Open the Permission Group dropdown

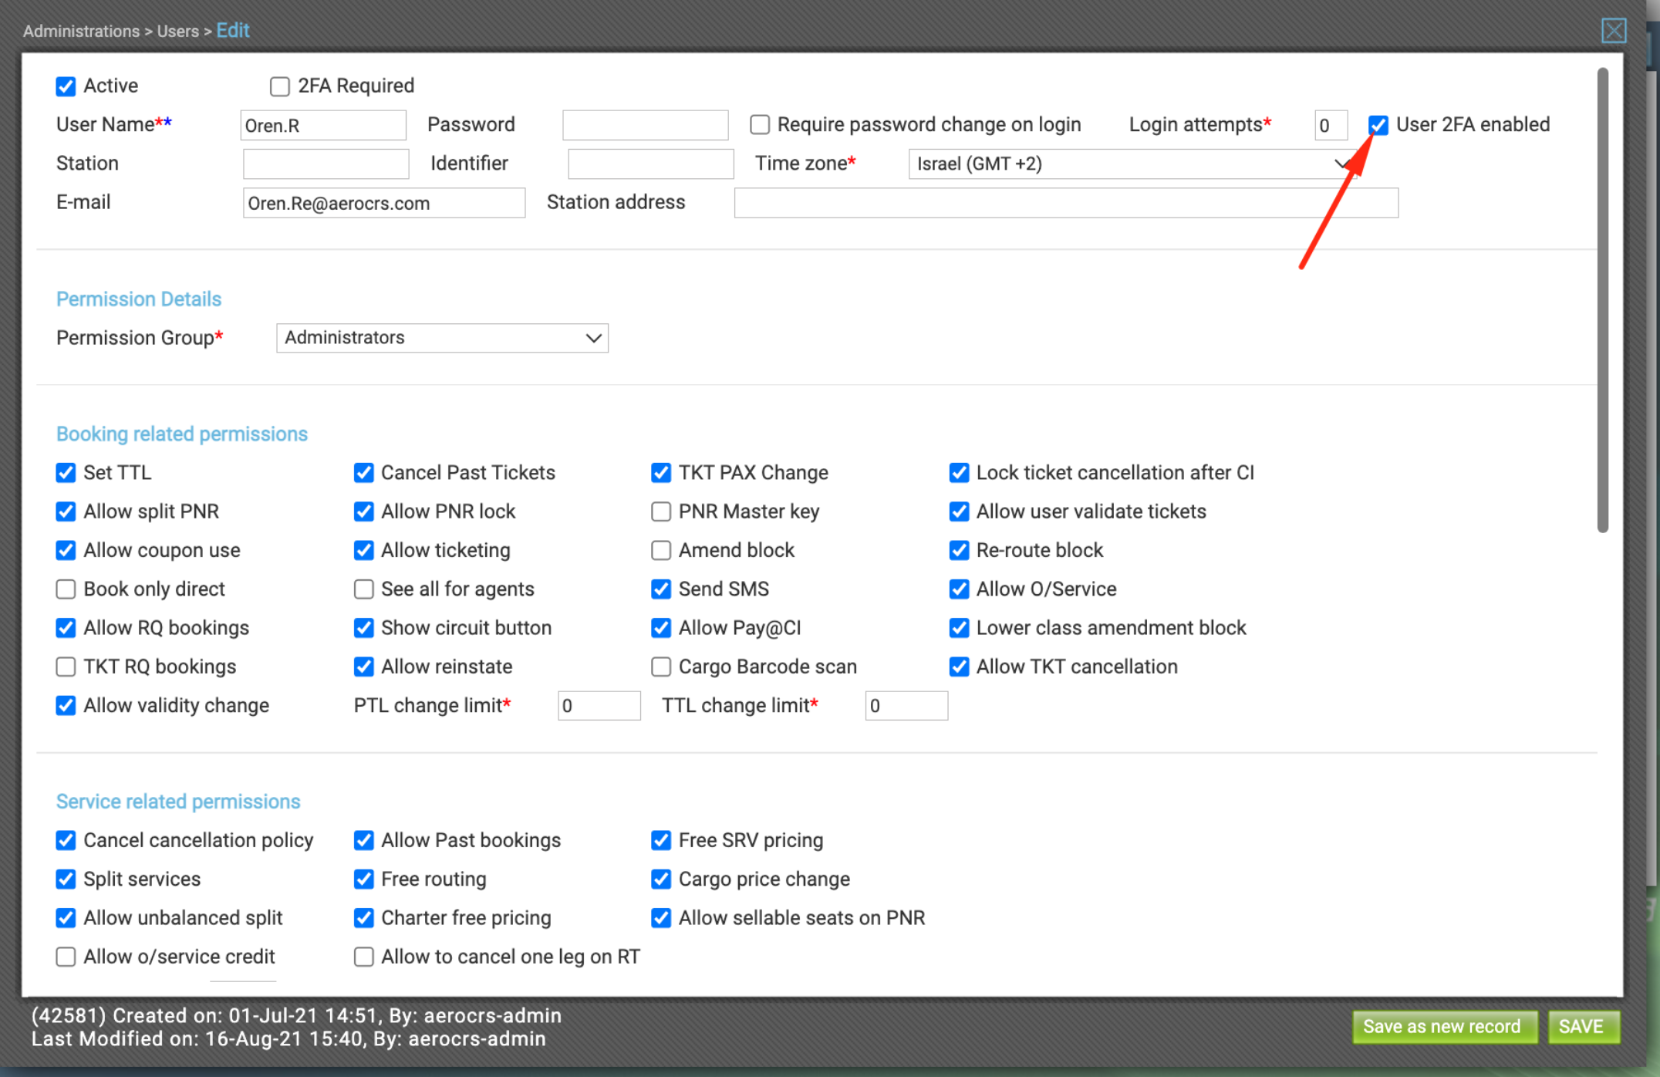tap(442, 338)
